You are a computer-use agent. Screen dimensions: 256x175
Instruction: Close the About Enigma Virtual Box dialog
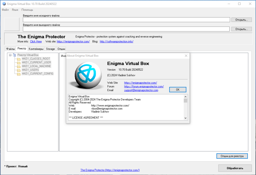186,56
